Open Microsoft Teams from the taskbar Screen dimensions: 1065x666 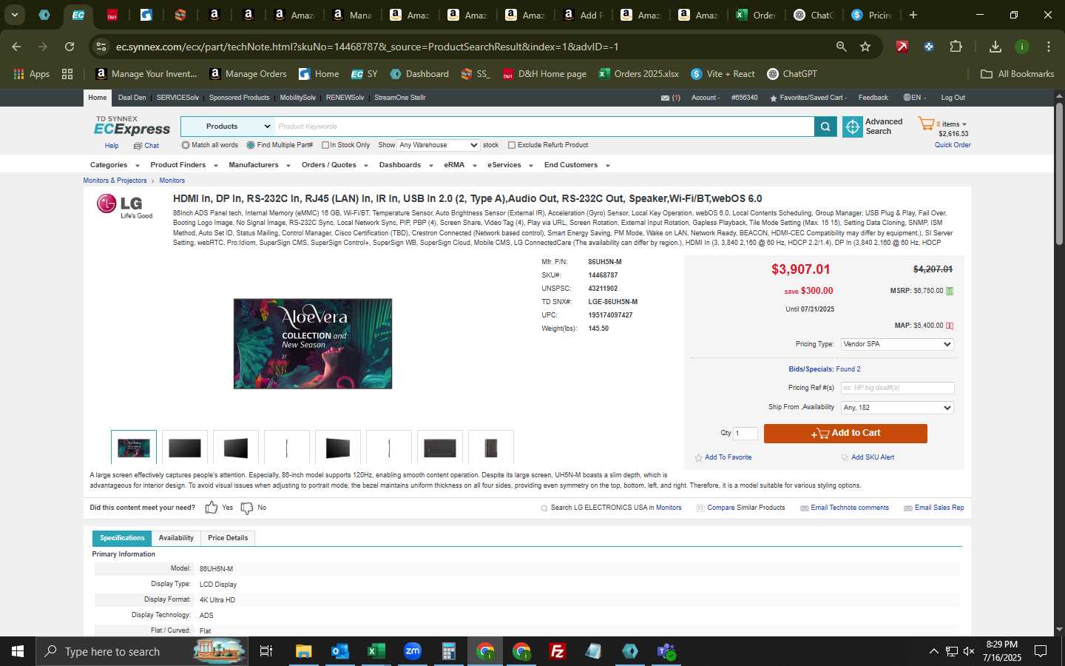click(x=666, y=651)
